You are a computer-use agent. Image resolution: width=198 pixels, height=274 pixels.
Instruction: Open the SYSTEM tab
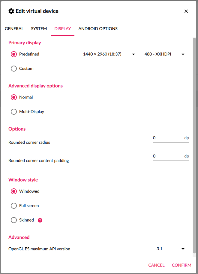[x=39, y=28]
